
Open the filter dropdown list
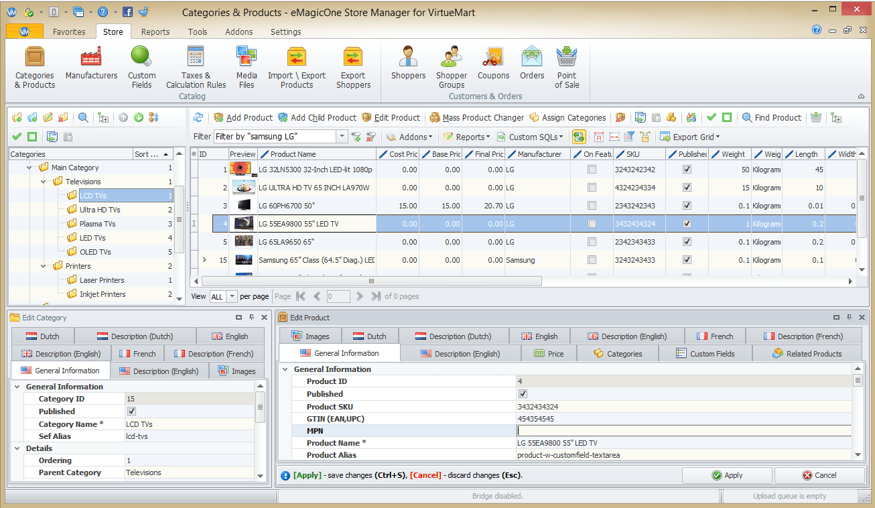click(x=342, y=137)
